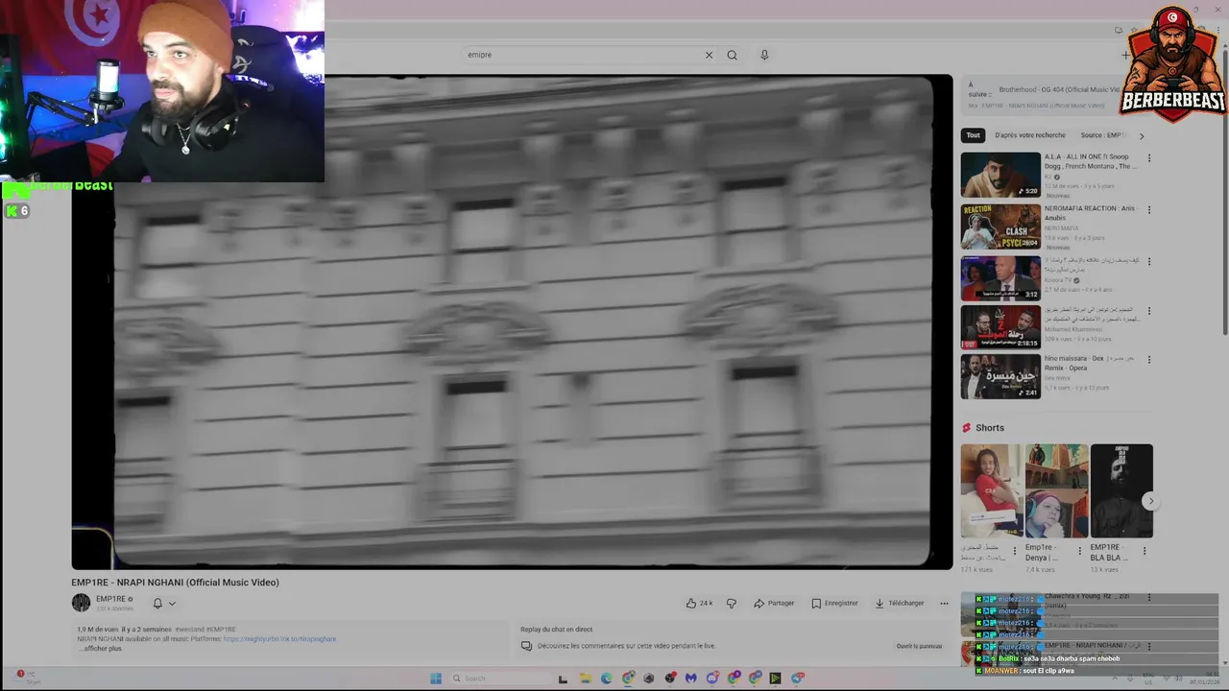
Task: Open options menu for NEROMAFIA REACTION video
Action: tap(1148, 209)
